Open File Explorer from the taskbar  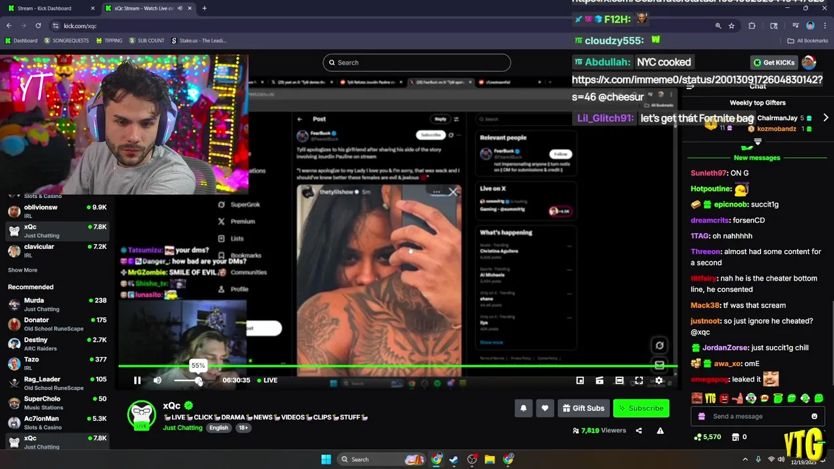point(489,459)
